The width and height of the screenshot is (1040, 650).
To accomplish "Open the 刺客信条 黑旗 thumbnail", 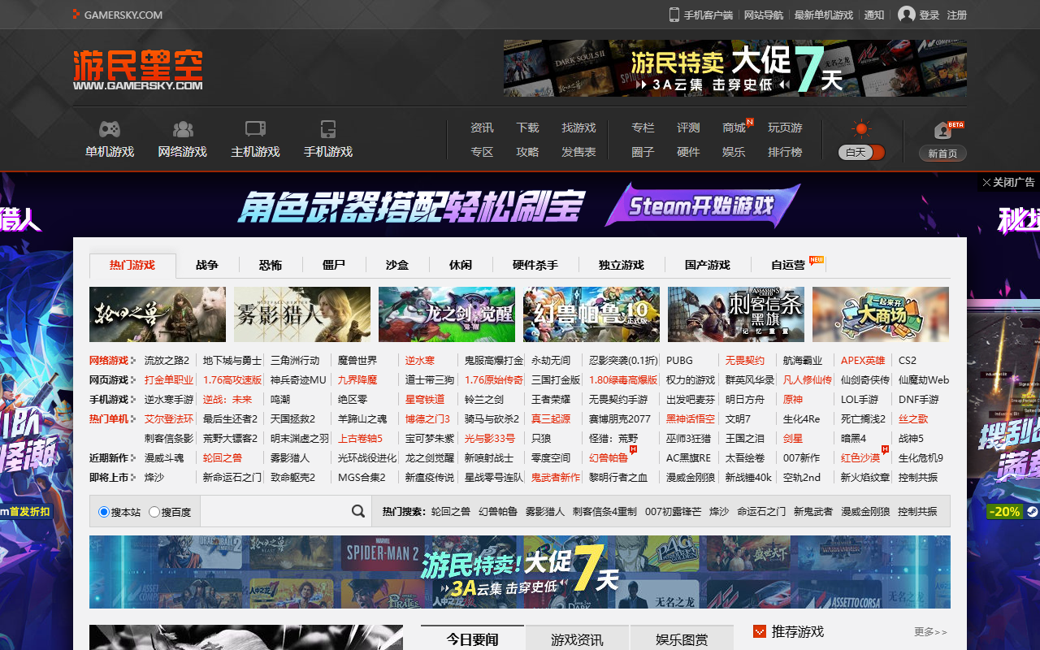I will pos(736,314).
